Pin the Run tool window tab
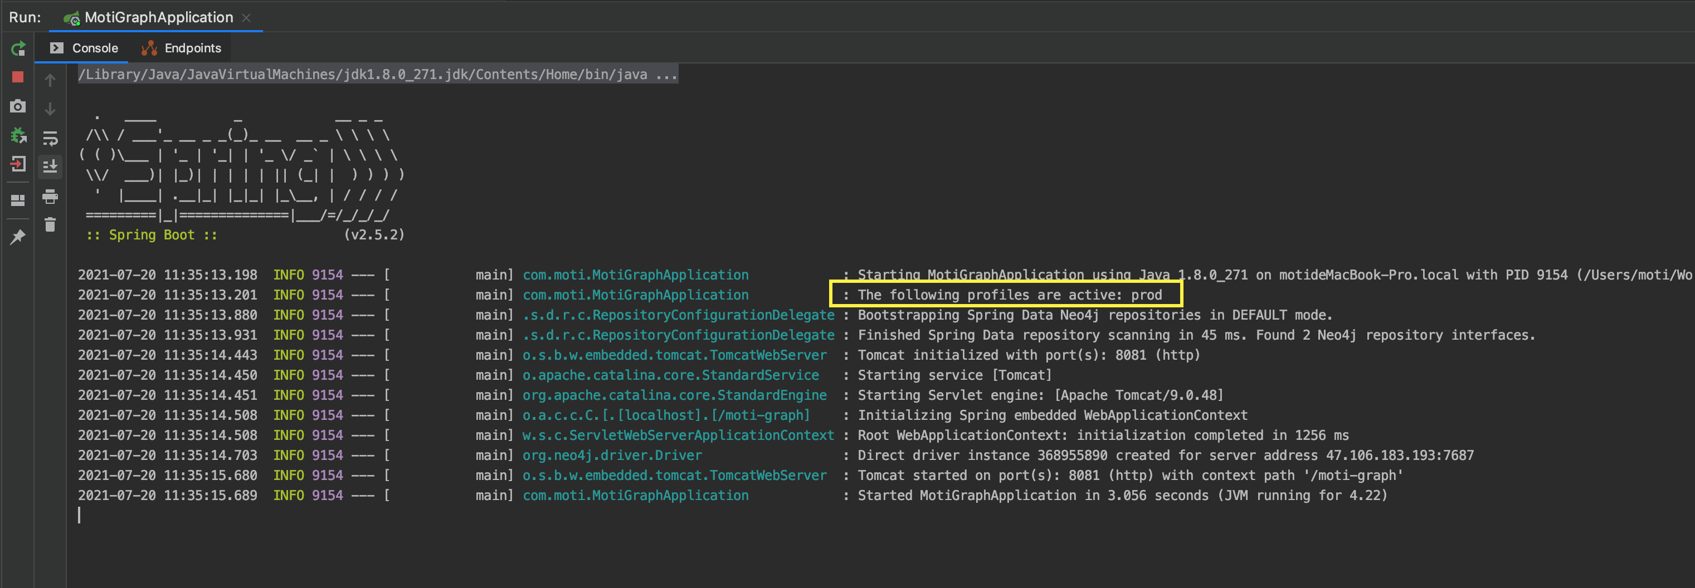This screenshot has width=1695, height=588. click(x=18, y=237)
